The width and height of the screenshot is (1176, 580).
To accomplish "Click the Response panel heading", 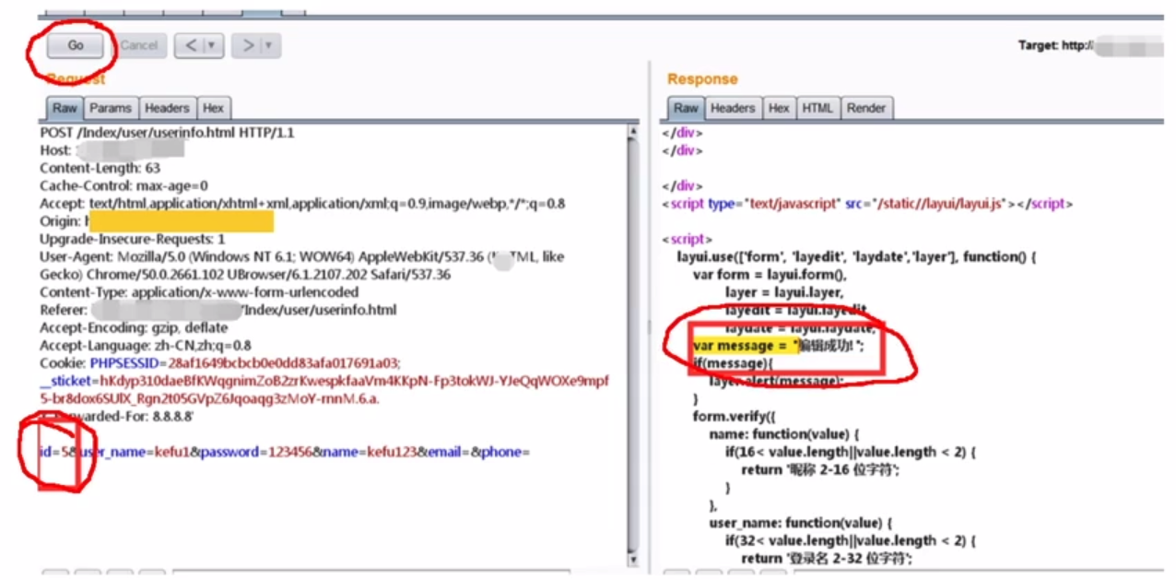I will pyautogui.click(x=702, y=79).
